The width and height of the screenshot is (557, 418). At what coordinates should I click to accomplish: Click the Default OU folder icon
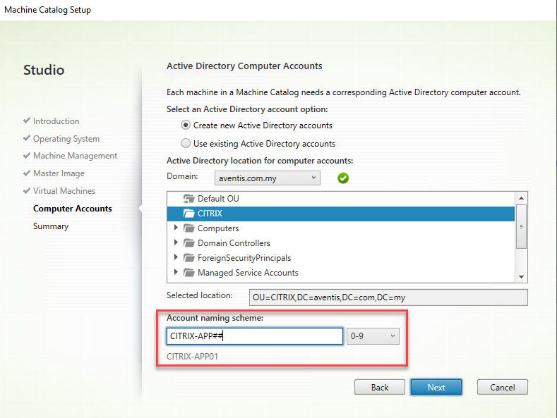coord(188,198)
